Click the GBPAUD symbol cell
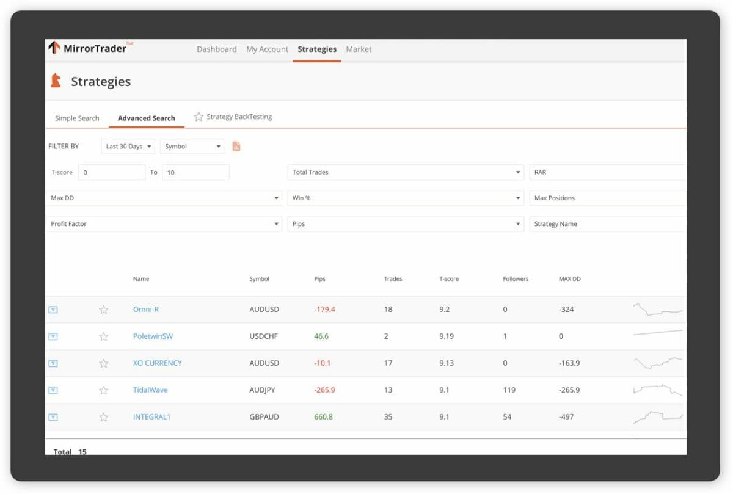The width and height of the screenshot is (733, 494). tap(264, 417)
